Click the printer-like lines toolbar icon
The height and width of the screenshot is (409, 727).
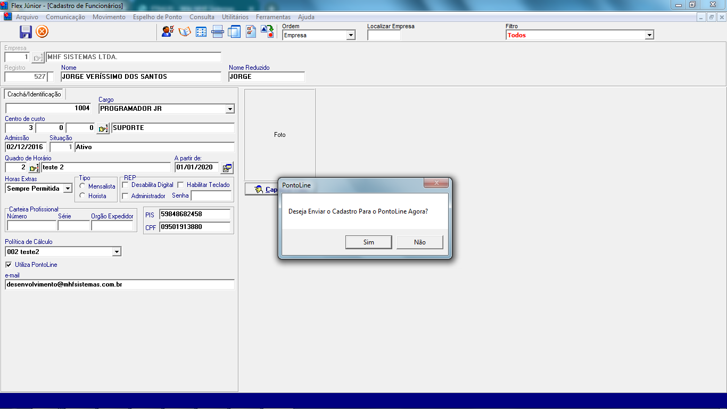pyautogui.click(x=217, y=31)
